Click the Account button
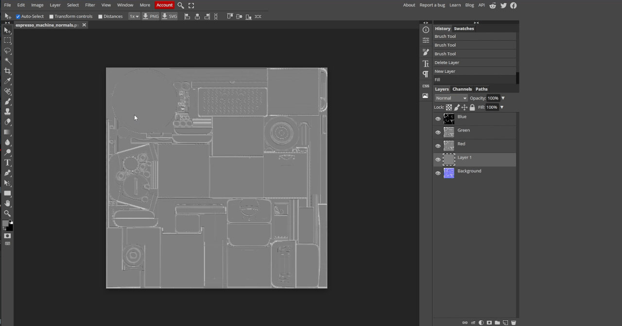The width and height of the screenshot is (622, 326). pos(164,5)
